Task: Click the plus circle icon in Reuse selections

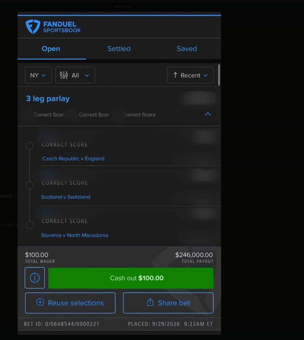Action: coord(40,302)
